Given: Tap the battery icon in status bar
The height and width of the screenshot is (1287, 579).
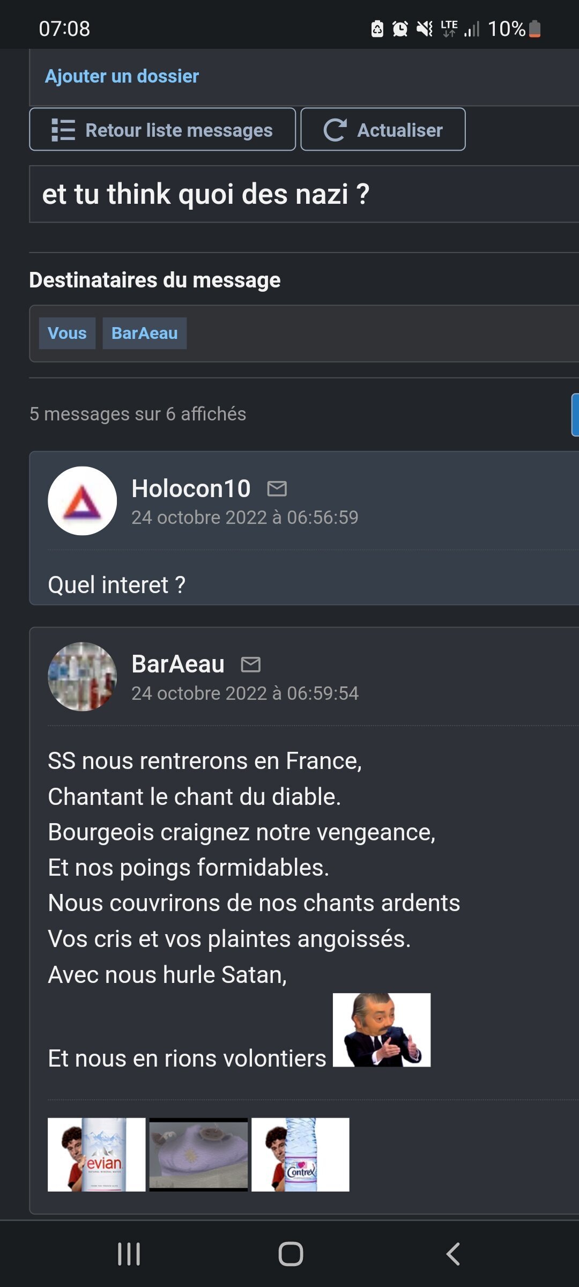Looking at the screenshot, I should 535,29.
